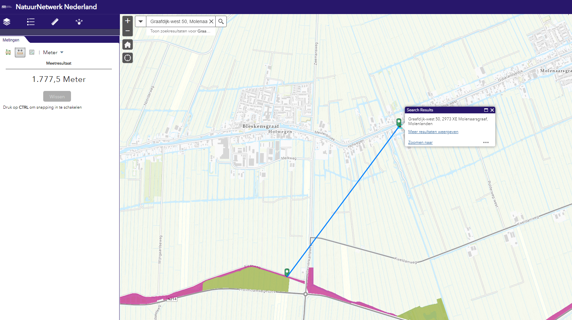The width and height of the screenshot is (572, 320).
Task: Show search results for Graa… suggestion
Action: pyautogui.click(x=181, y=31)
